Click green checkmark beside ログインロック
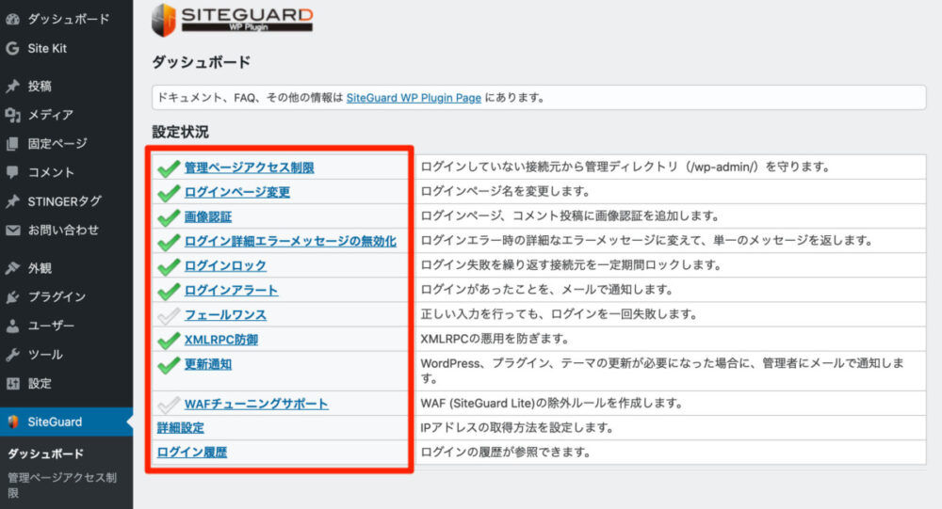 [x=169, y=266]
